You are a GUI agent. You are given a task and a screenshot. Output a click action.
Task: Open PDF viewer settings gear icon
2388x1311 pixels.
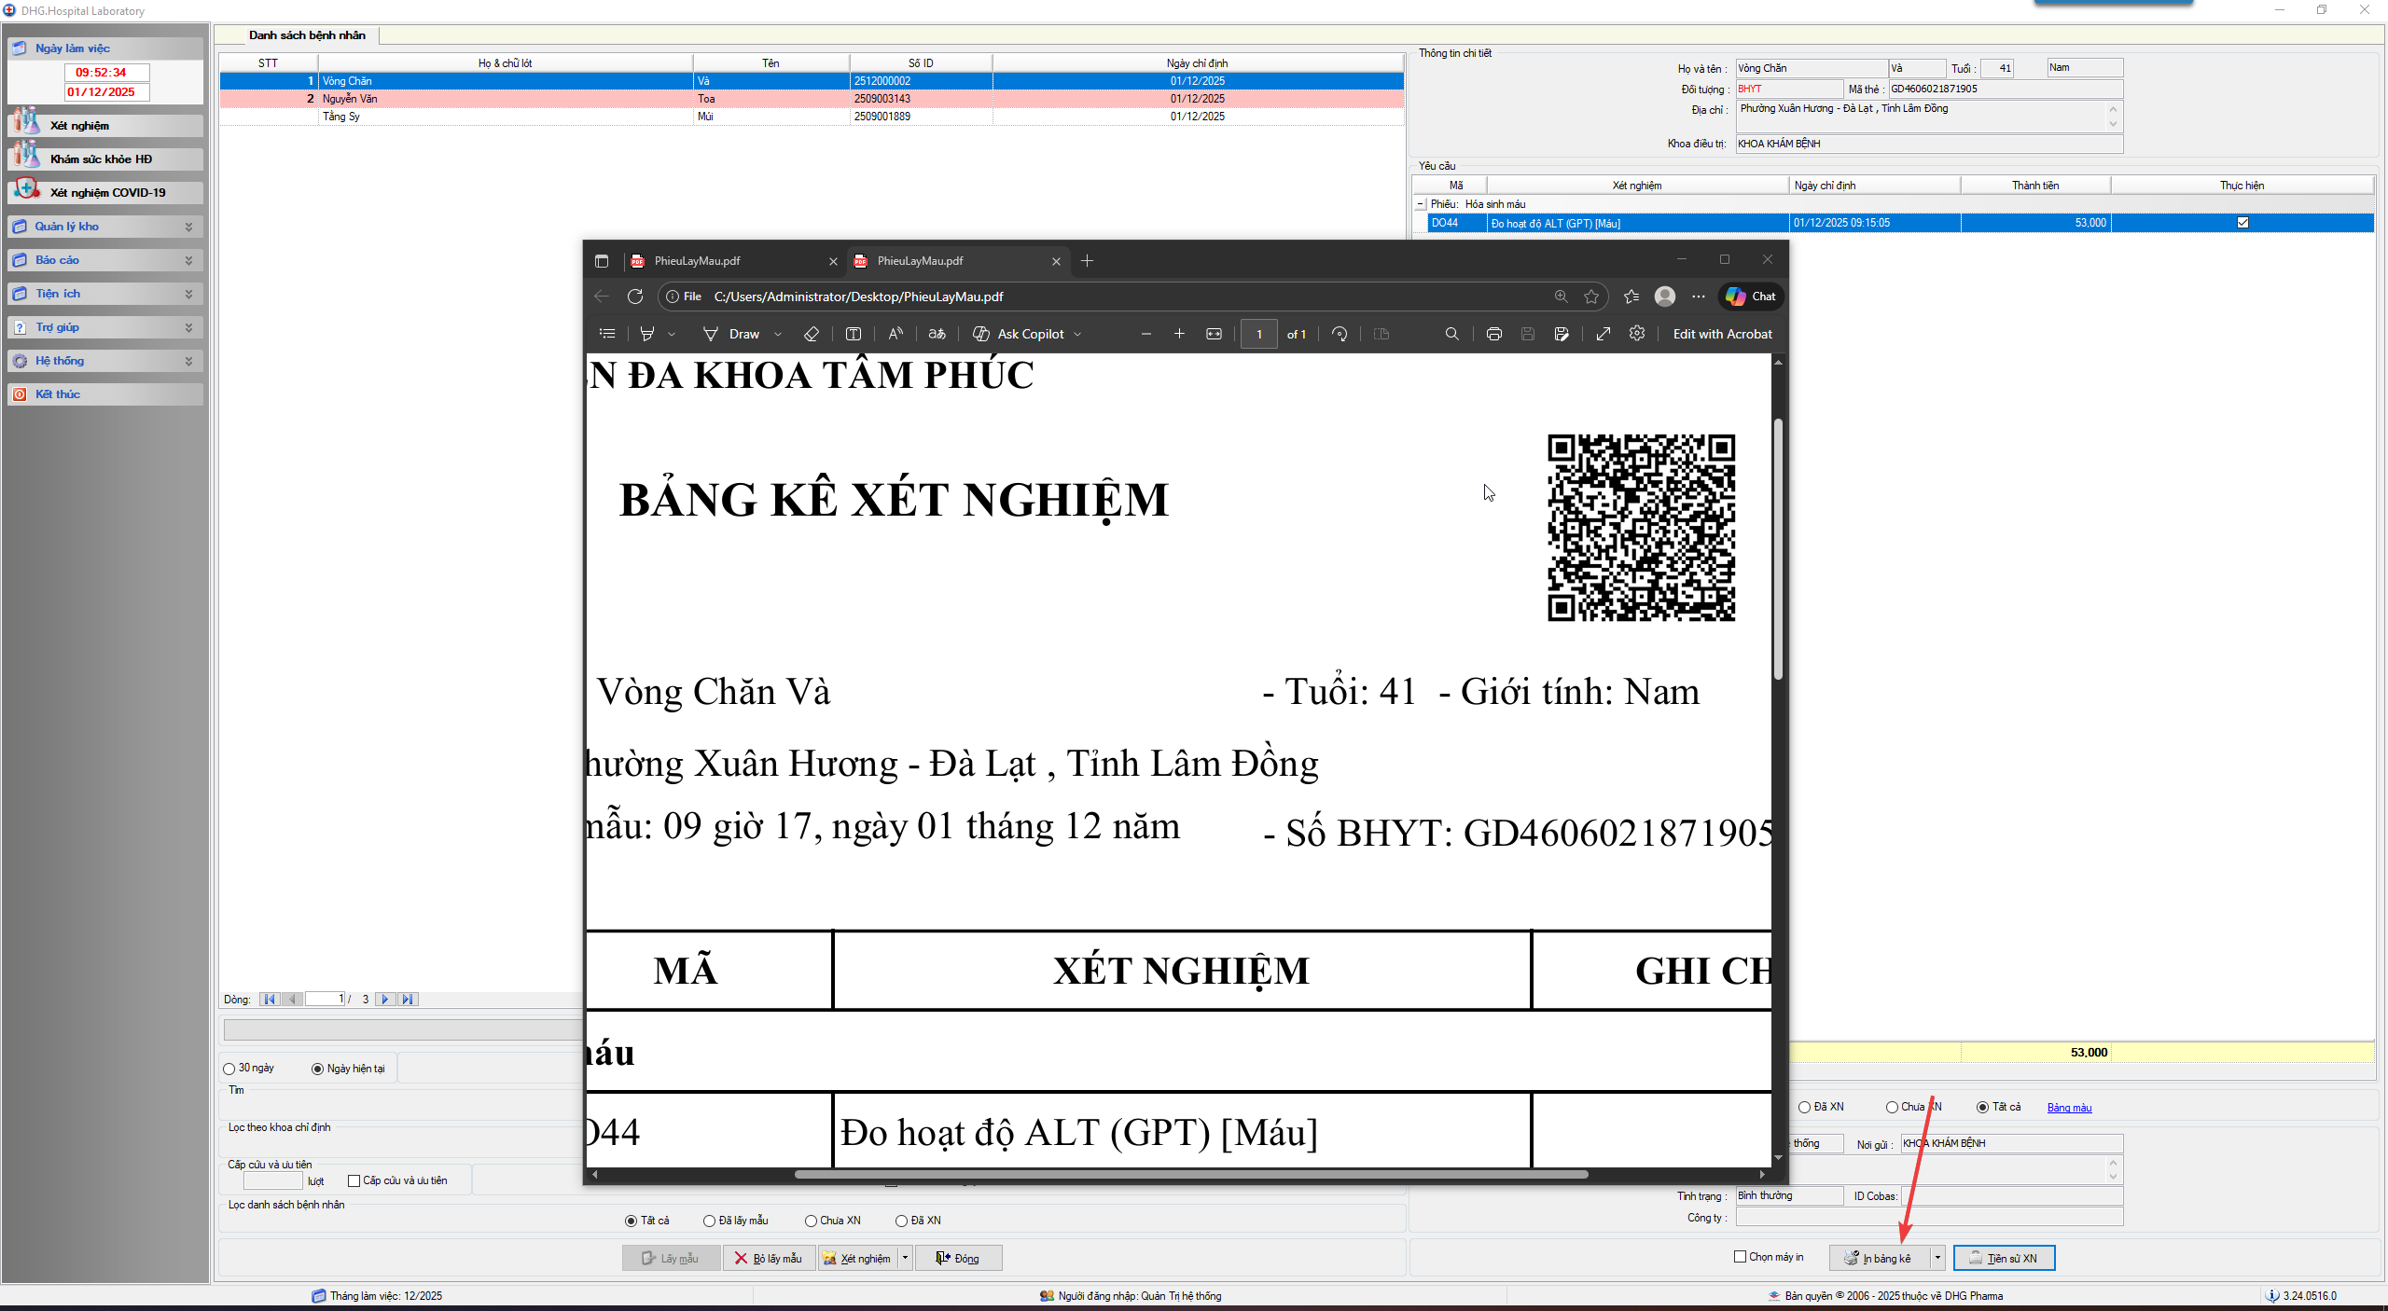[x=1637, y=334]
